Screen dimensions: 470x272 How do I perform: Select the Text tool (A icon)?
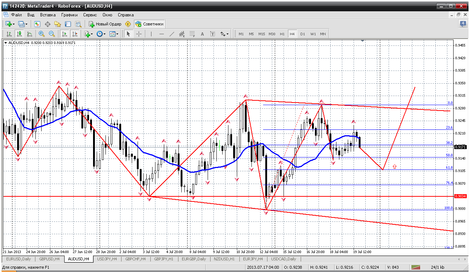click(203, 34)
